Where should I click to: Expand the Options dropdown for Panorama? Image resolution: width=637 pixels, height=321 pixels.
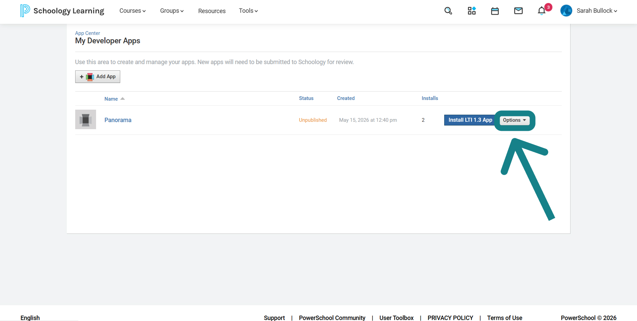[514, 120]
